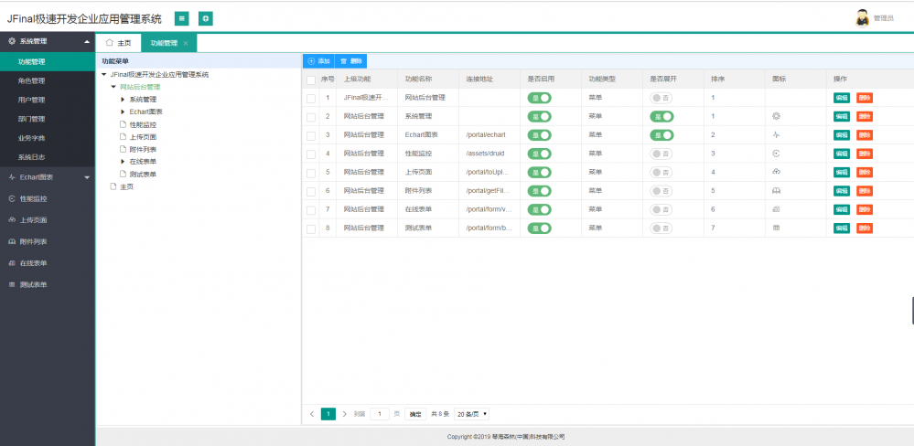Screen dimensions: 914x446
Task: Click the administrator avatar icon
Action: [862, 18]
